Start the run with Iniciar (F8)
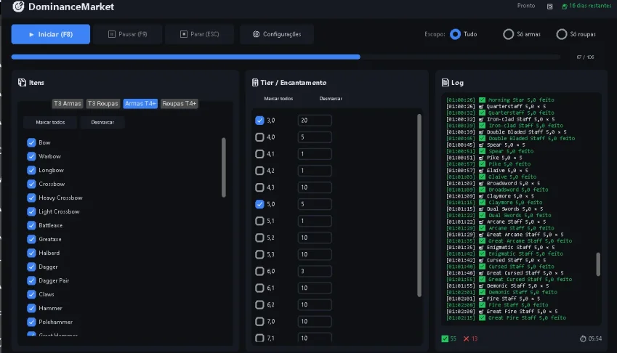 51,34
